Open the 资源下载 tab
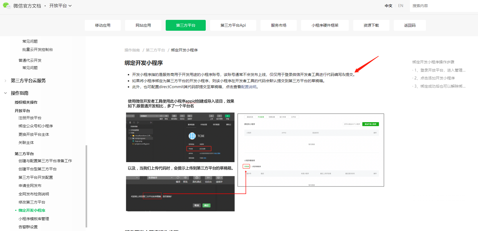The image size is (478, 231). 371,25
